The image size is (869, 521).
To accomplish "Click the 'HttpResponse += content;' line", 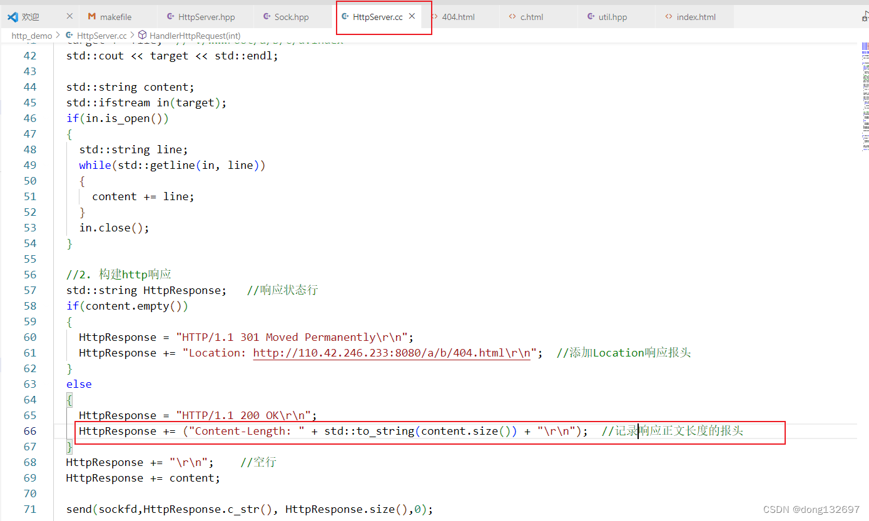I will click(x=143, y=478).
